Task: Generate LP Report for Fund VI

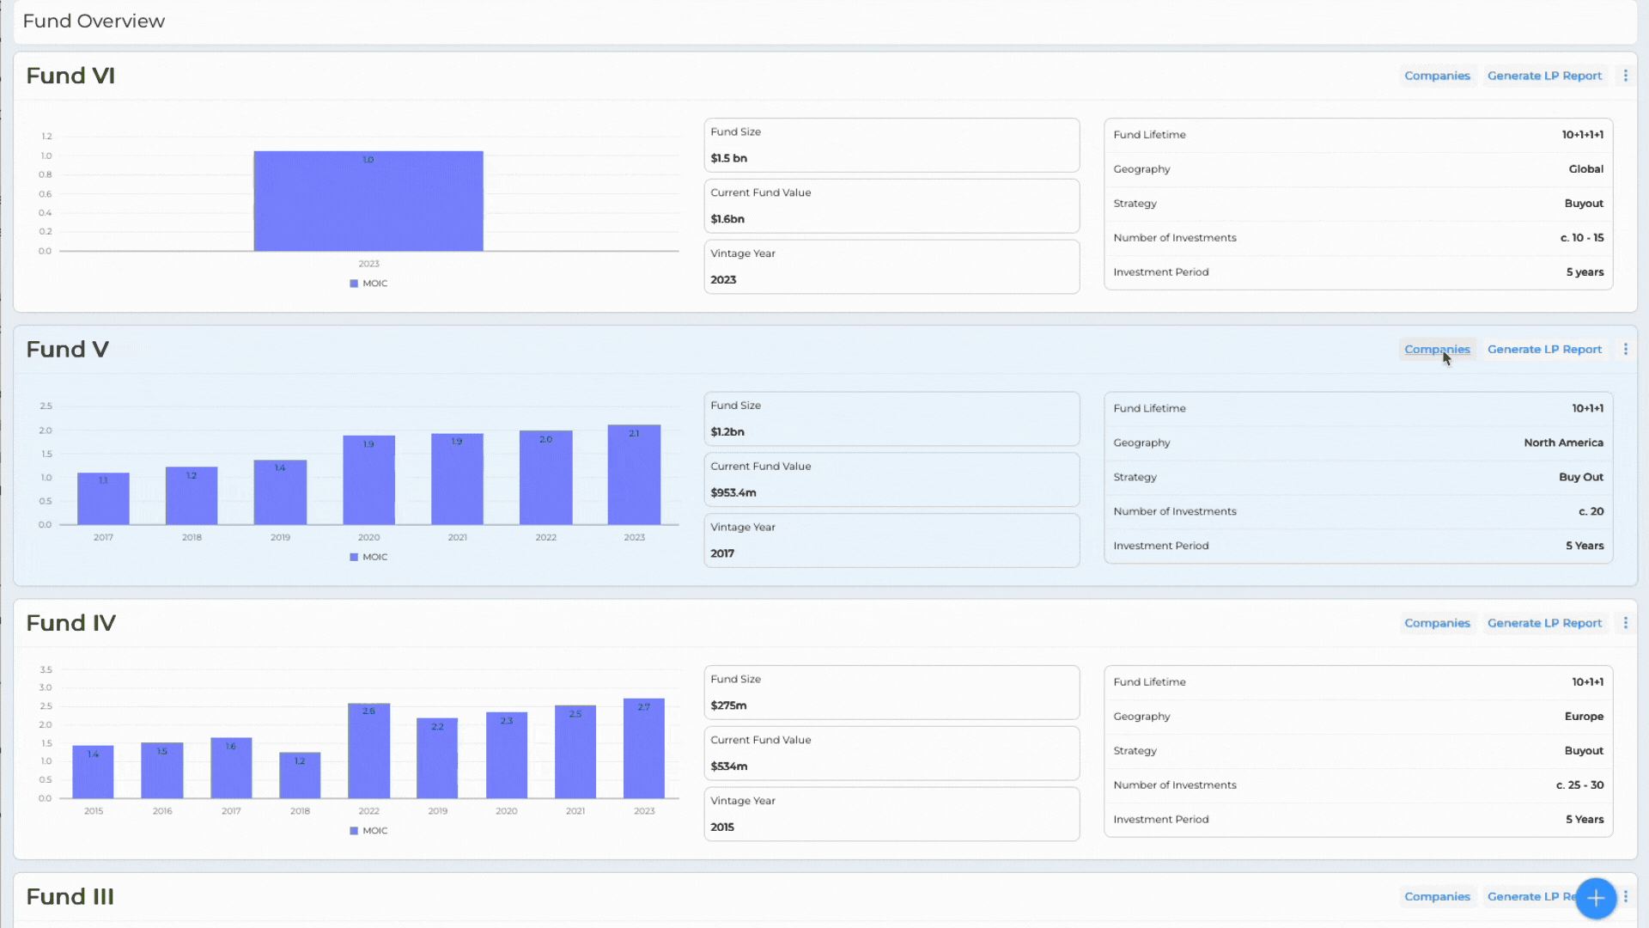Action: [1544, 76]
